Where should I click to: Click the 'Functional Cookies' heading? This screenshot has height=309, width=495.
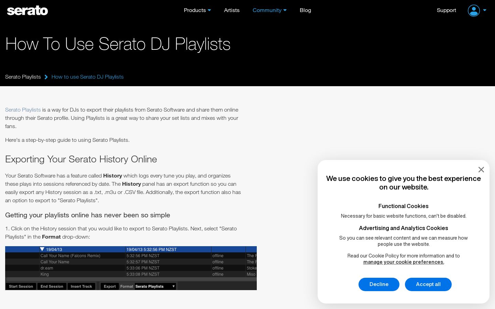[x=403, y=206]
